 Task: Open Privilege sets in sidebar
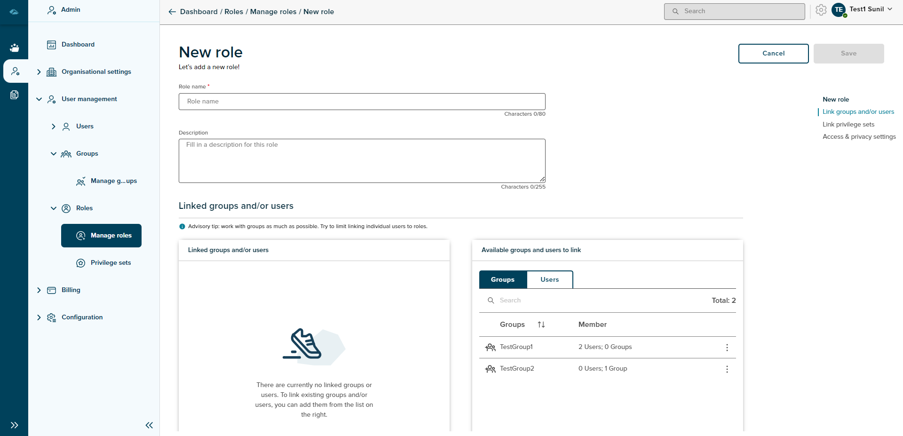click(111, 263)
